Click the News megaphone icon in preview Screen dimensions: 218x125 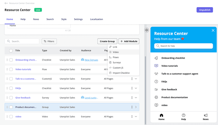pyautogui.click(x=205, y=115)
